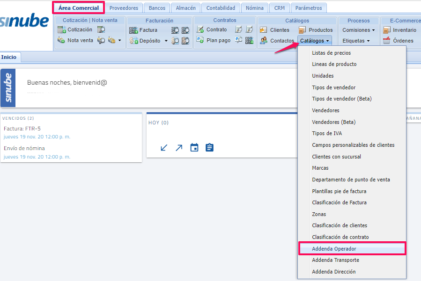Screen dimensions: 421x281
Task: Click the Plan pago icon
Action: pyautogui.click(x=200, y=40)
